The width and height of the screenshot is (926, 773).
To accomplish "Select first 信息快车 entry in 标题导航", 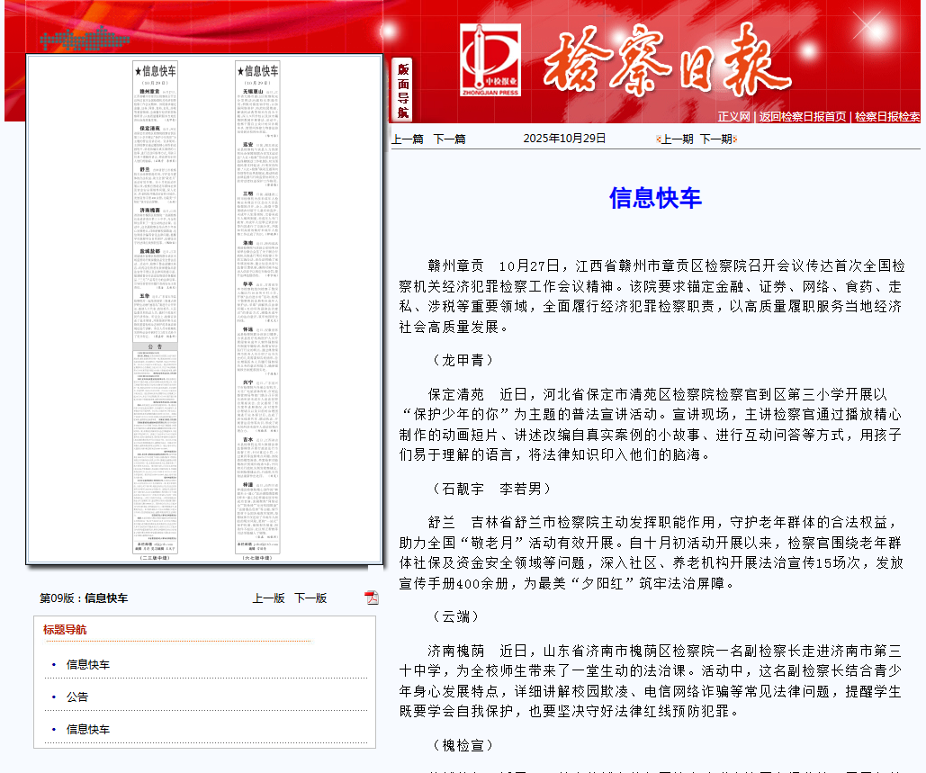I will click(88, 665).
